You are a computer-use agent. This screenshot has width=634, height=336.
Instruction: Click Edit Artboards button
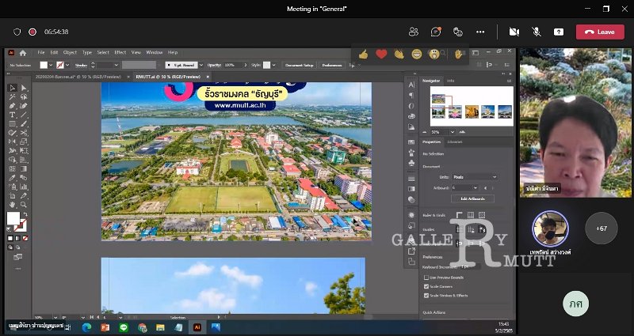[472, 198]
